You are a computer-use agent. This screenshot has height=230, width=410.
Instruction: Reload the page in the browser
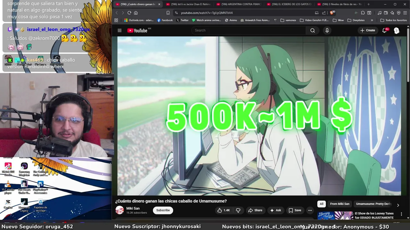(x=129, y=13)
